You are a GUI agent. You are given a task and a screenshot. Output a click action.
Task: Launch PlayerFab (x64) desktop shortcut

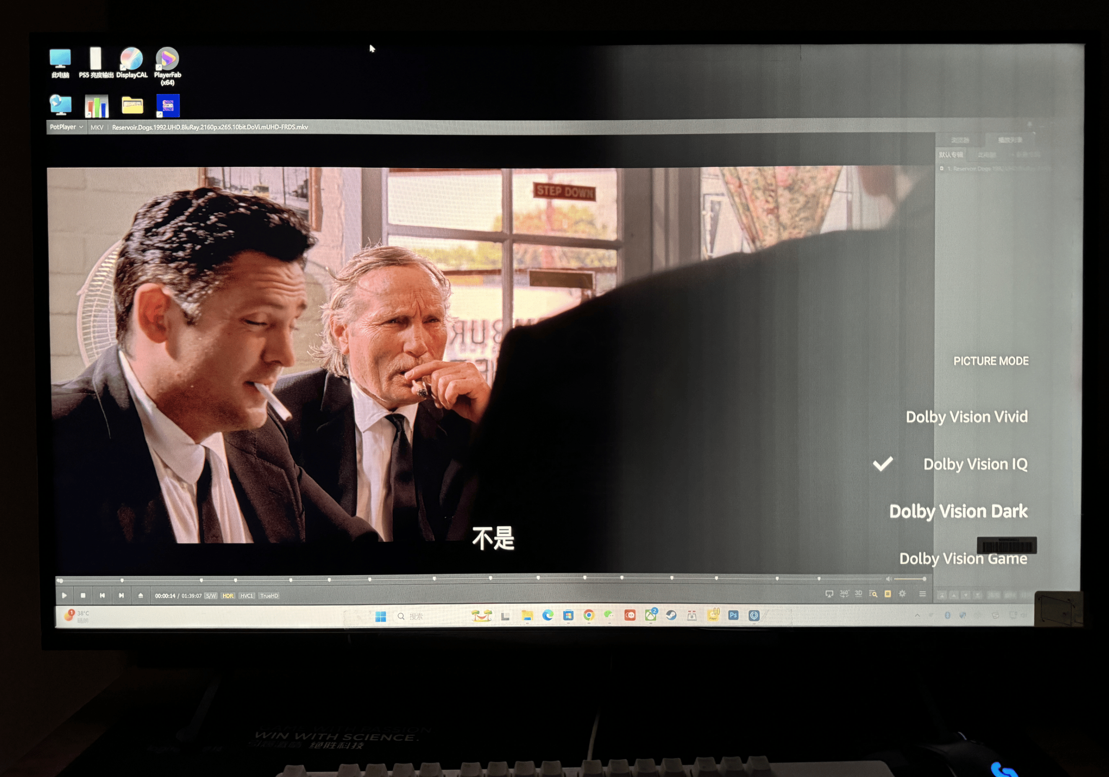point(168,67)
